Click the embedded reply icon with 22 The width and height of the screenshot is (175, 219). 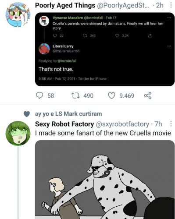pyautogui.click(x=55, y=35)
